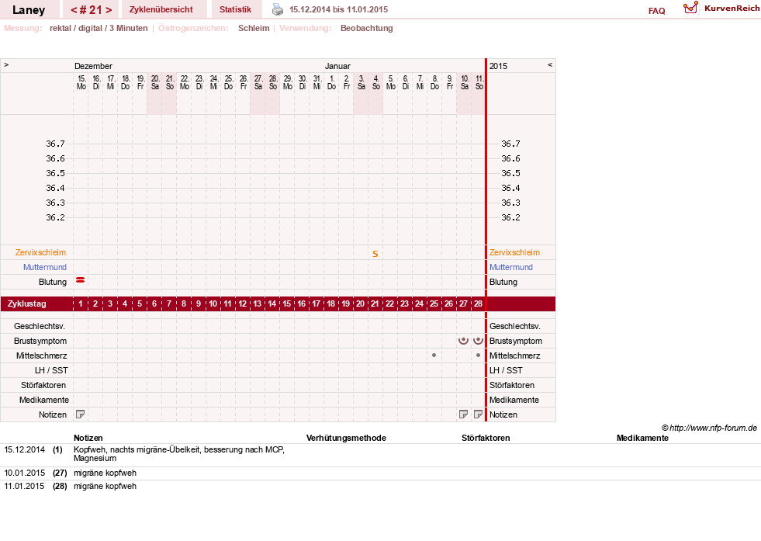Select the breast symptom icon on day 28
761x541 pixels.
pyautogui.click(x=478, y=341)
